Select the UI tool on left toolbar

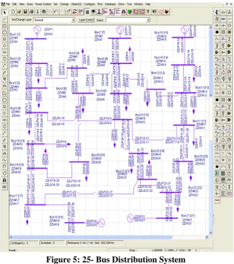pyautogui.click(x=4, y=187)
